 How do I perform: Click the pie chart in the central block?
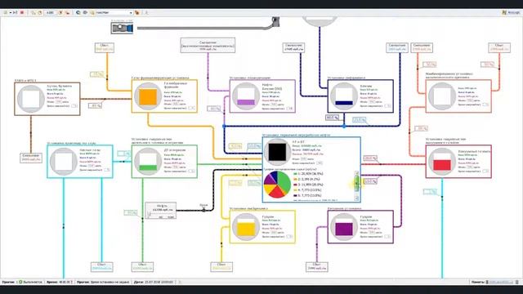point(277,185)
